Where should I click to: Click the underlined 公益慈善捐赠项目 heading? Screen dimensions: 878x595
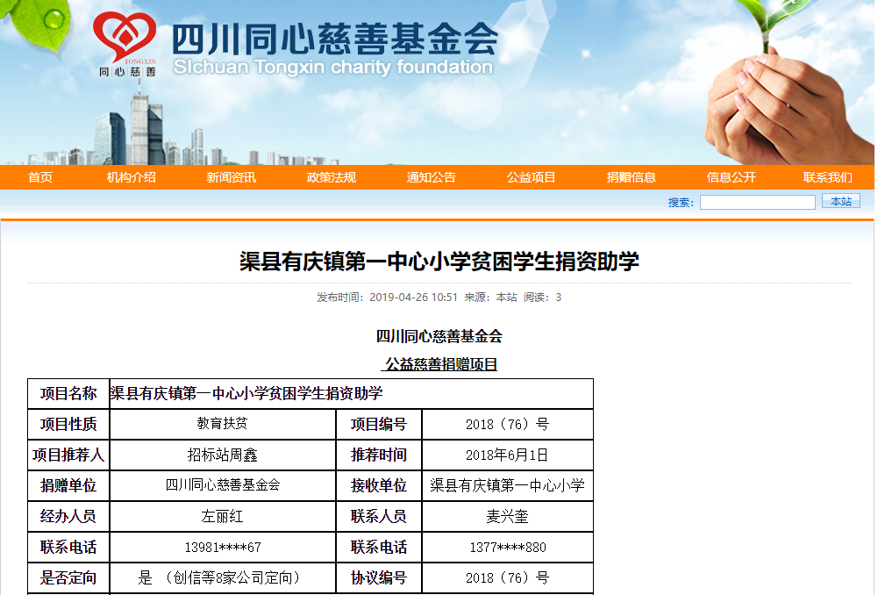click(441, 364)
